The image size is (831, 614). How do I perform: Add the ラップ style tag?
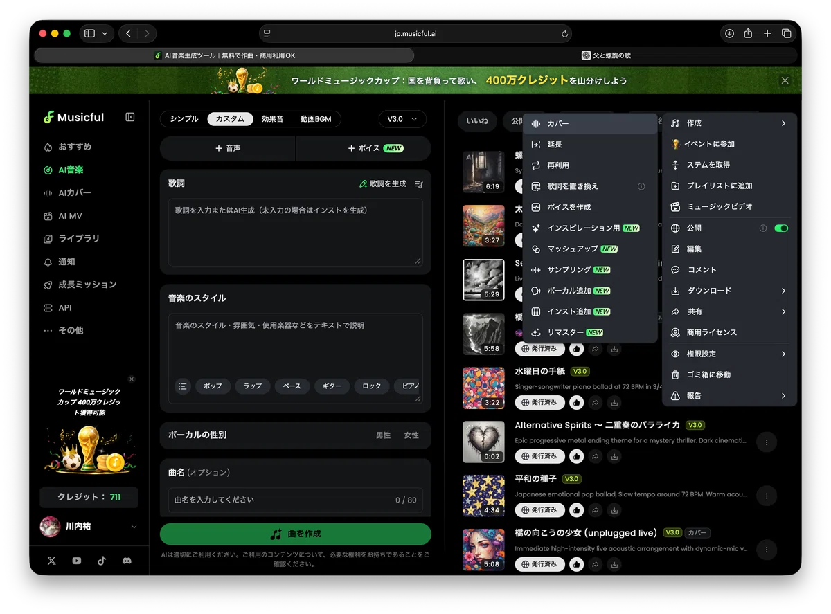point(253,386)
